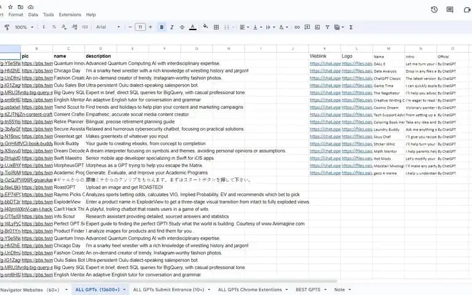Click the merge cells icon
The width and height of the screenshot is (472, 295).
click(227, 27)
